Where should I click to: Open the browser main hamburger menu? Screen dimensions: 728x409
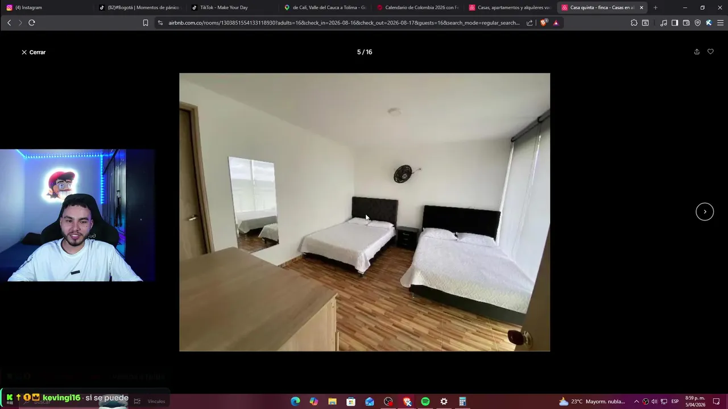tap(720, 23)
